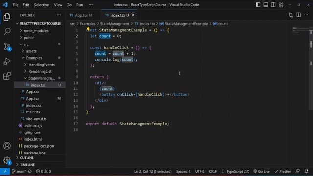Toggle primary side bar layout icon
This screenshot has height=176, width=313.
(258, 5)
